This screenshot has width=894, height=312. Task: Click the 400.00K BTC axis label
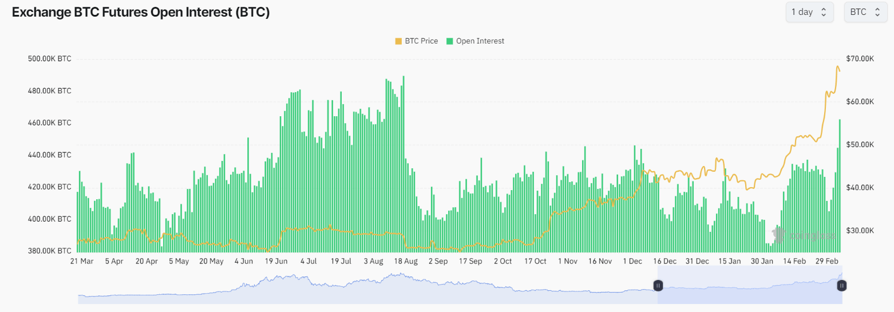[49, 219]
